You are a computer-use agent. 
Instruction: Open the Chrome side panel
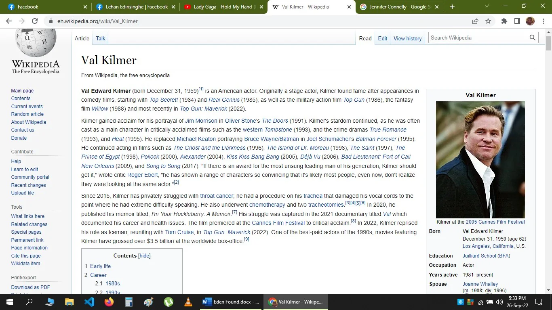click(x=517, y=21)
